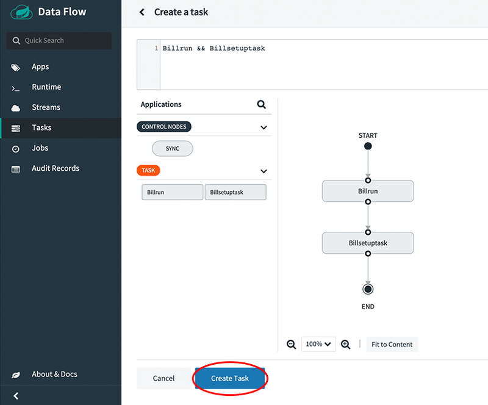
Task: Click Billsetuptask node's bottom output port
Action: (368, 254)
